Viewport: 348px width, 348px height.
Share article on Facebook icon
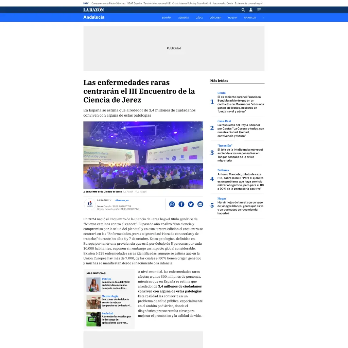[x=181, y=204]
